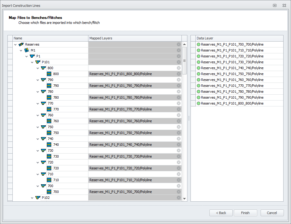
Task: Click the green circle beside Reserves_M1_P1_P101_700_700/Polyline
Action: click(199, 44)
